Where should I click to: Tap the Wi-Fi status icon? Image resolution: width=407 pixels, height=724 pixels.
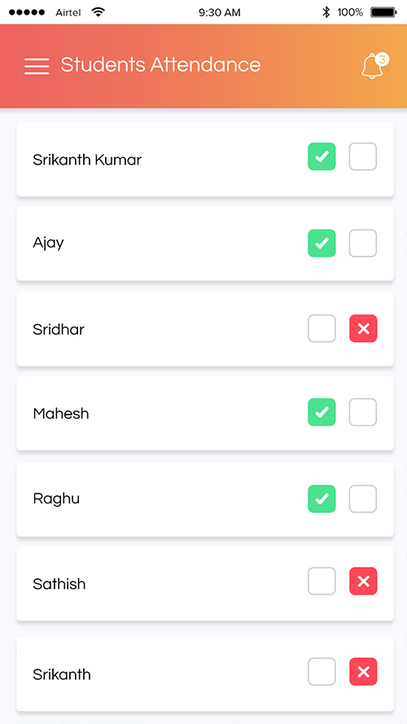coord(98,12)
